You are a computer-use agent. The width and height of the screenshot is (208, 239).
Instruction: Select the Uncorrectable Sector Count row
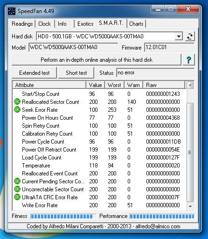(x=99, y=189)
